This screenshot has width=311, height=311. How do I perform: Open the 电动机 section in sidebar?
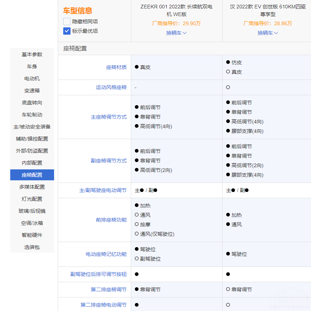pyautogui.click(x=32, y=78)
